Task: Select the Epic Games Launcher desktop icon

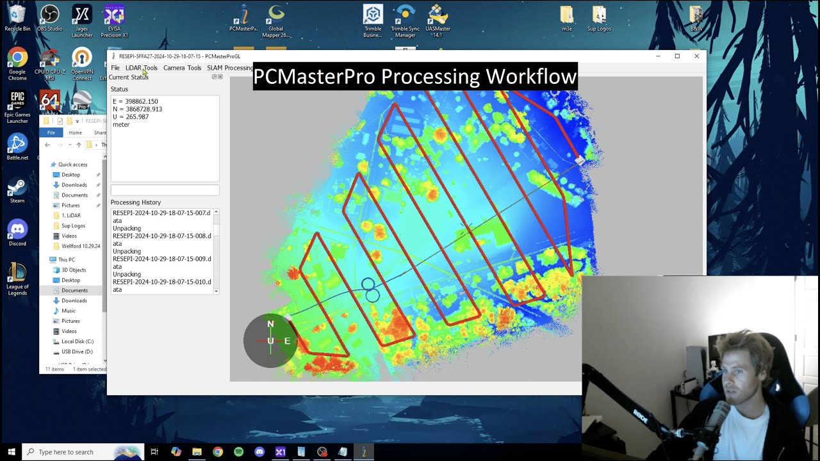Action: pos(17,108)
